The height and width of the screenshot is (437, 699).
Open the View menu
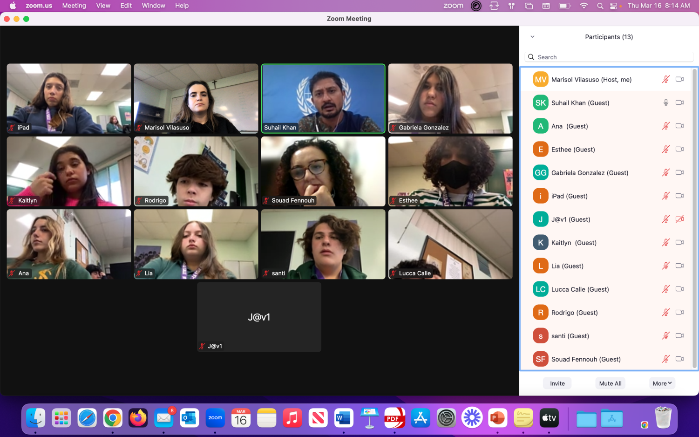pyautogui.click(x=103, y=6)
